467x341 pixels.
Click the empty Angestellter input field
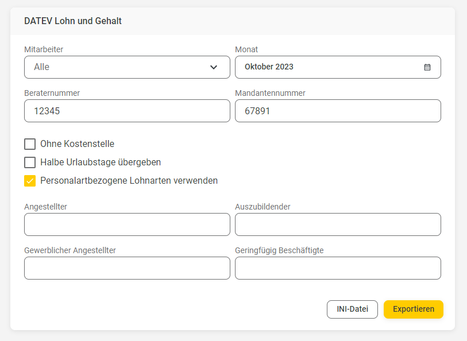127,224
